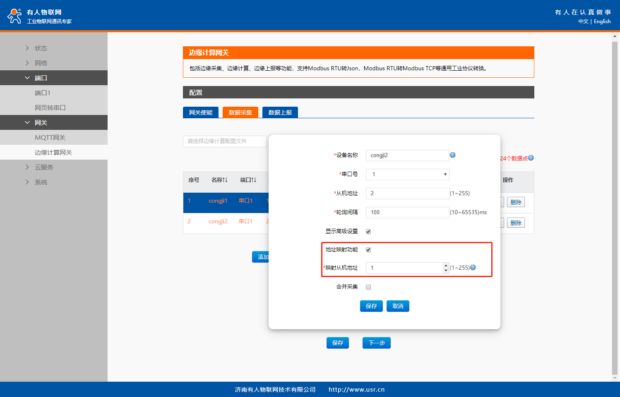Uncheck 显示高级设置 checkbox

[x=368, y=232]
